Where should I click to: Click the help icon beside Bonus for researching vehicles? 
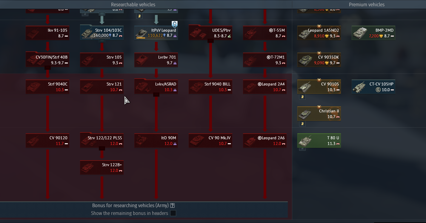tap(172, 206)
